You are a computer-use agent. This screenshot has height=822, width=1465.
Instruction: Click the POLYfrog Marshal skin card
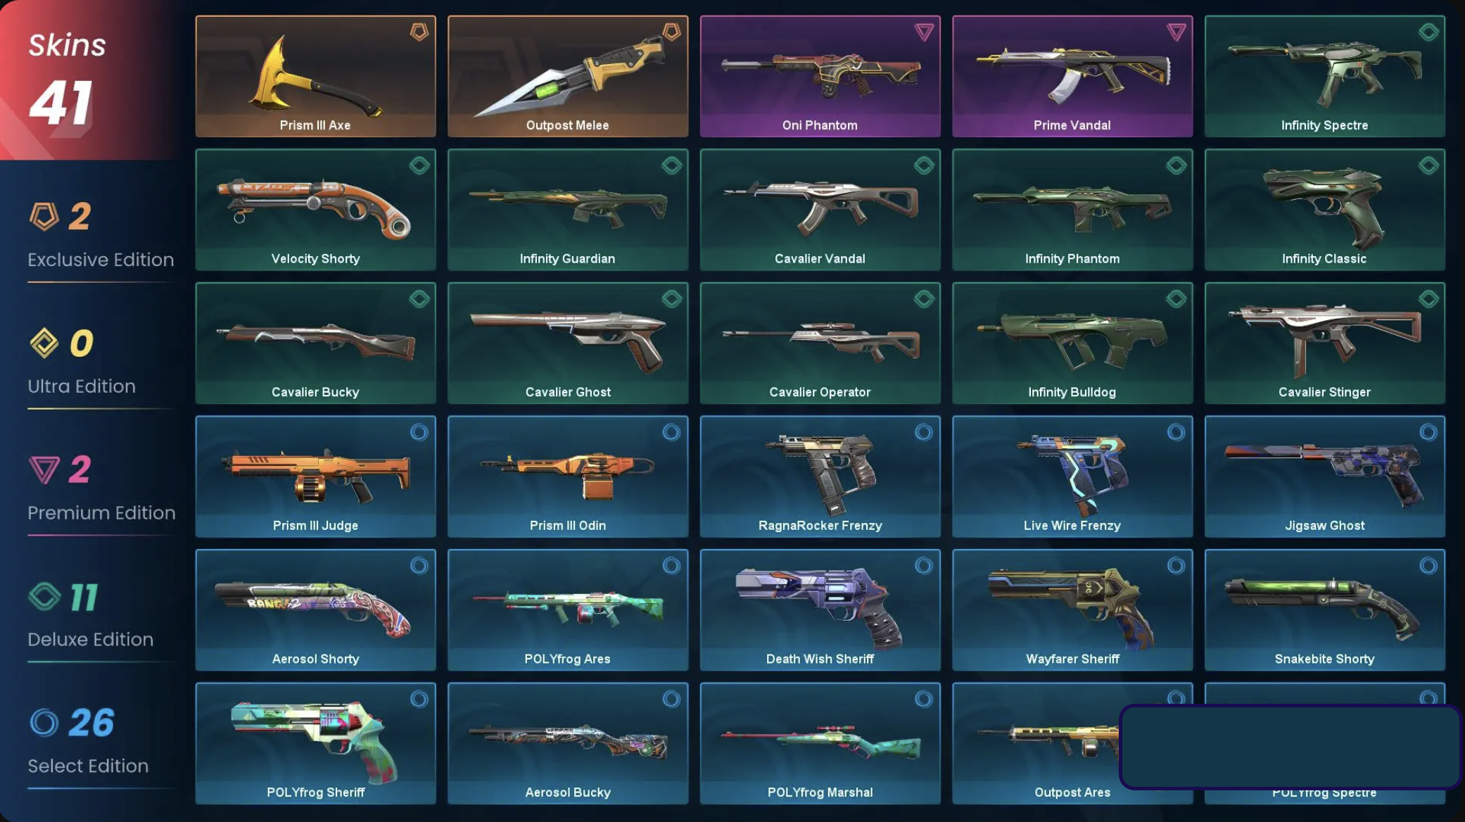click(820, 743)
